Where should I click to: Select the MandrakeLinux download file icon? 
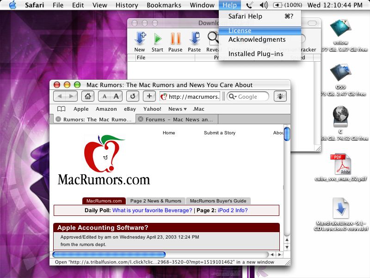click(x=341, y=208)
